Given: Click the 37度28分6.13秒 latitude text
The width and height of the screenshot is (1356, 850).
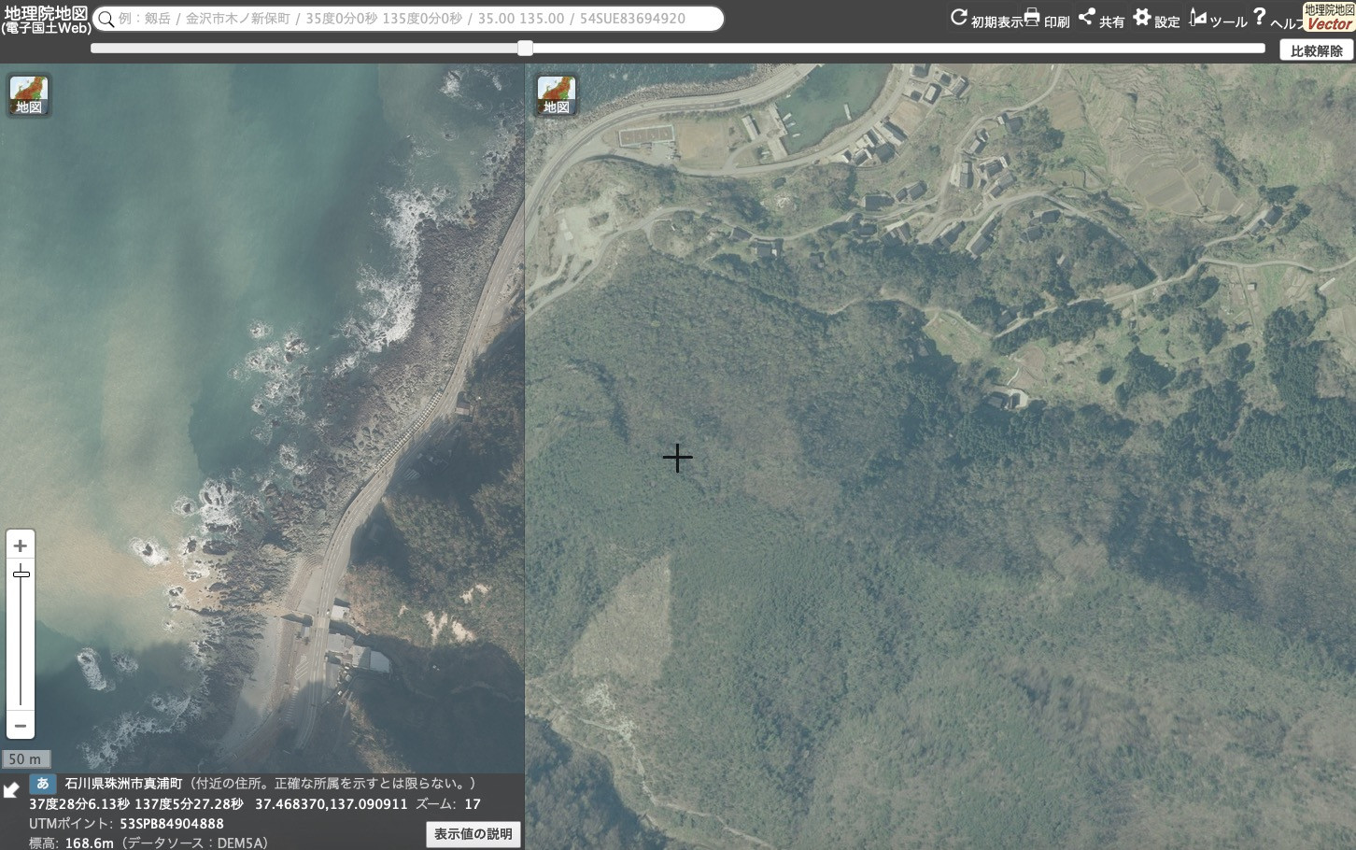Looking at the screenshot, I should click(79, 804).
